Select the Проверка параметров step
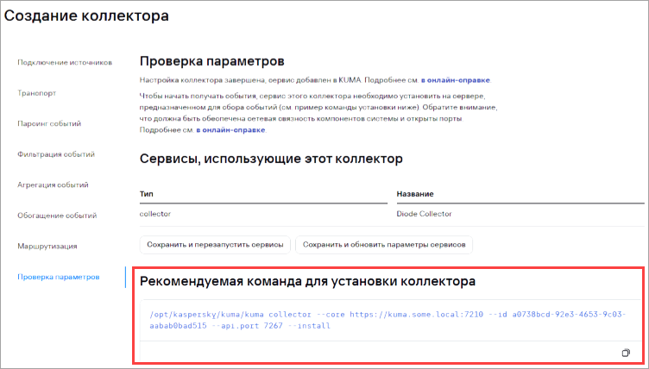 [x=59, y=277]
